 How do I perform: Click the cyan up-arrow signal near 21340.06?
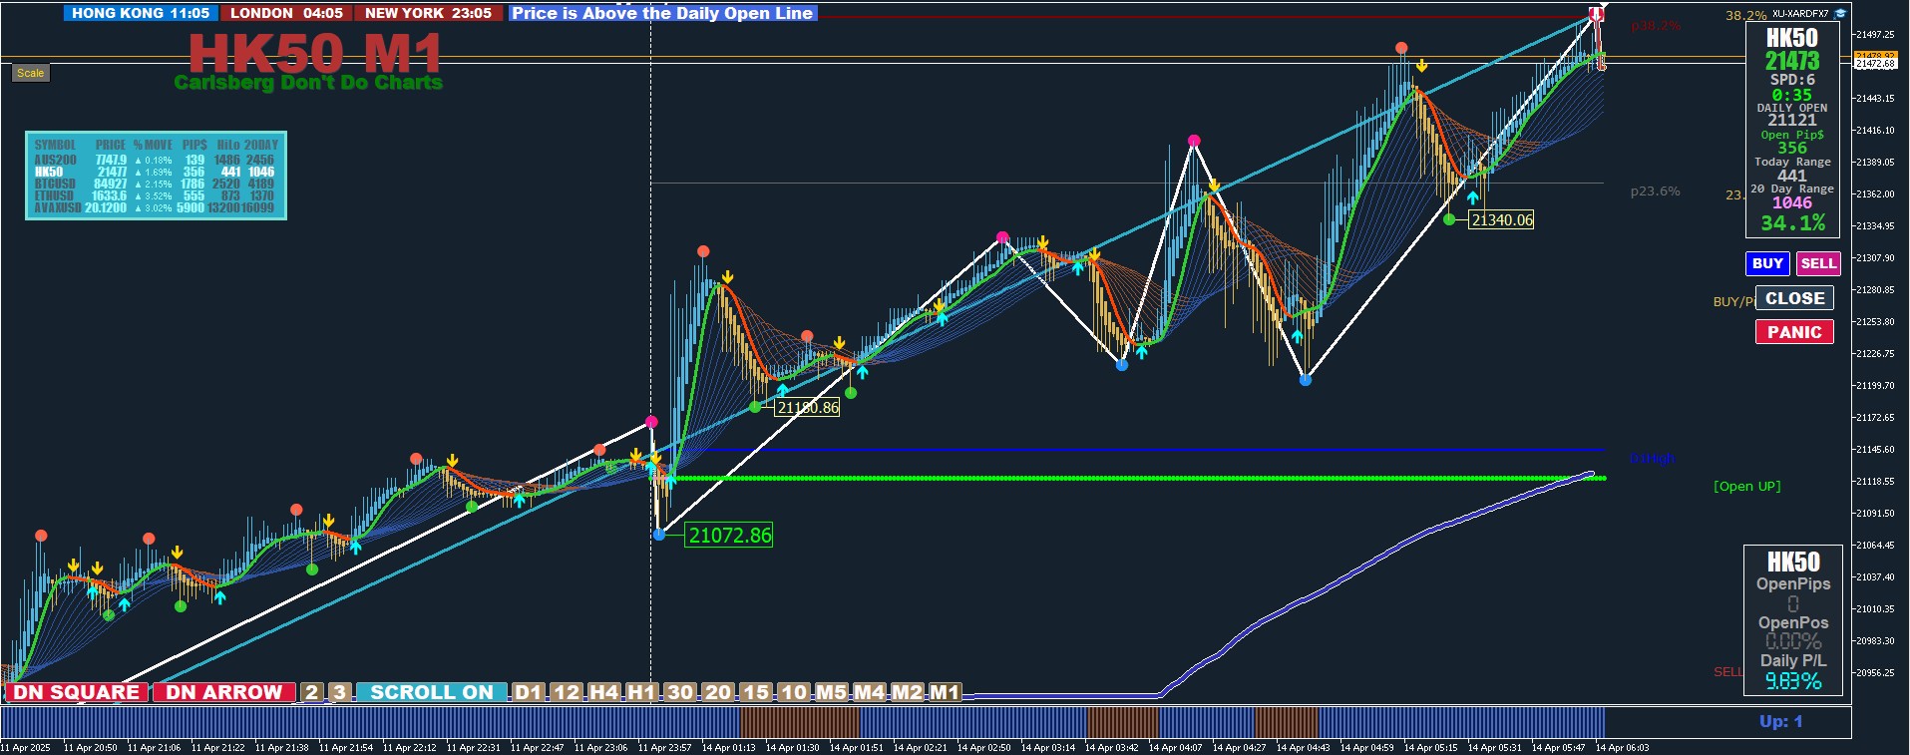pos(1472,197)
